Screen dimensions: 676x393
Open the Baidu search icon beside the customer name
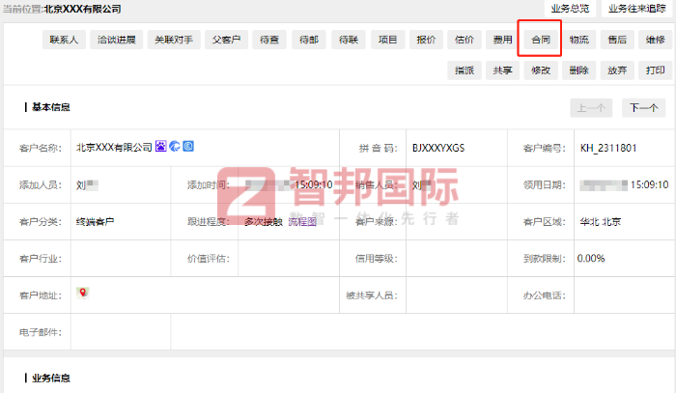coord(161,146)
